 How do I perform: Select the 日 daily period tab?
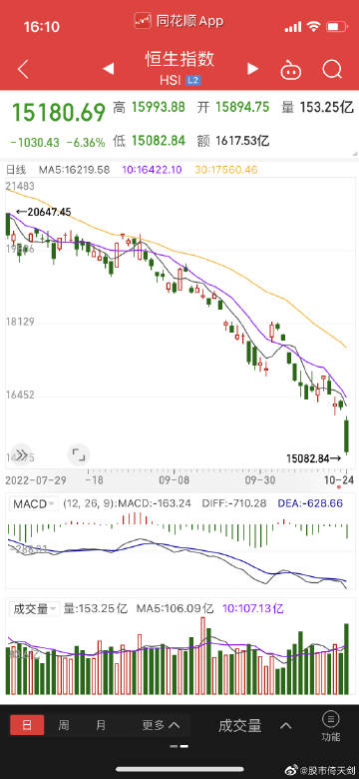point(27,725)
